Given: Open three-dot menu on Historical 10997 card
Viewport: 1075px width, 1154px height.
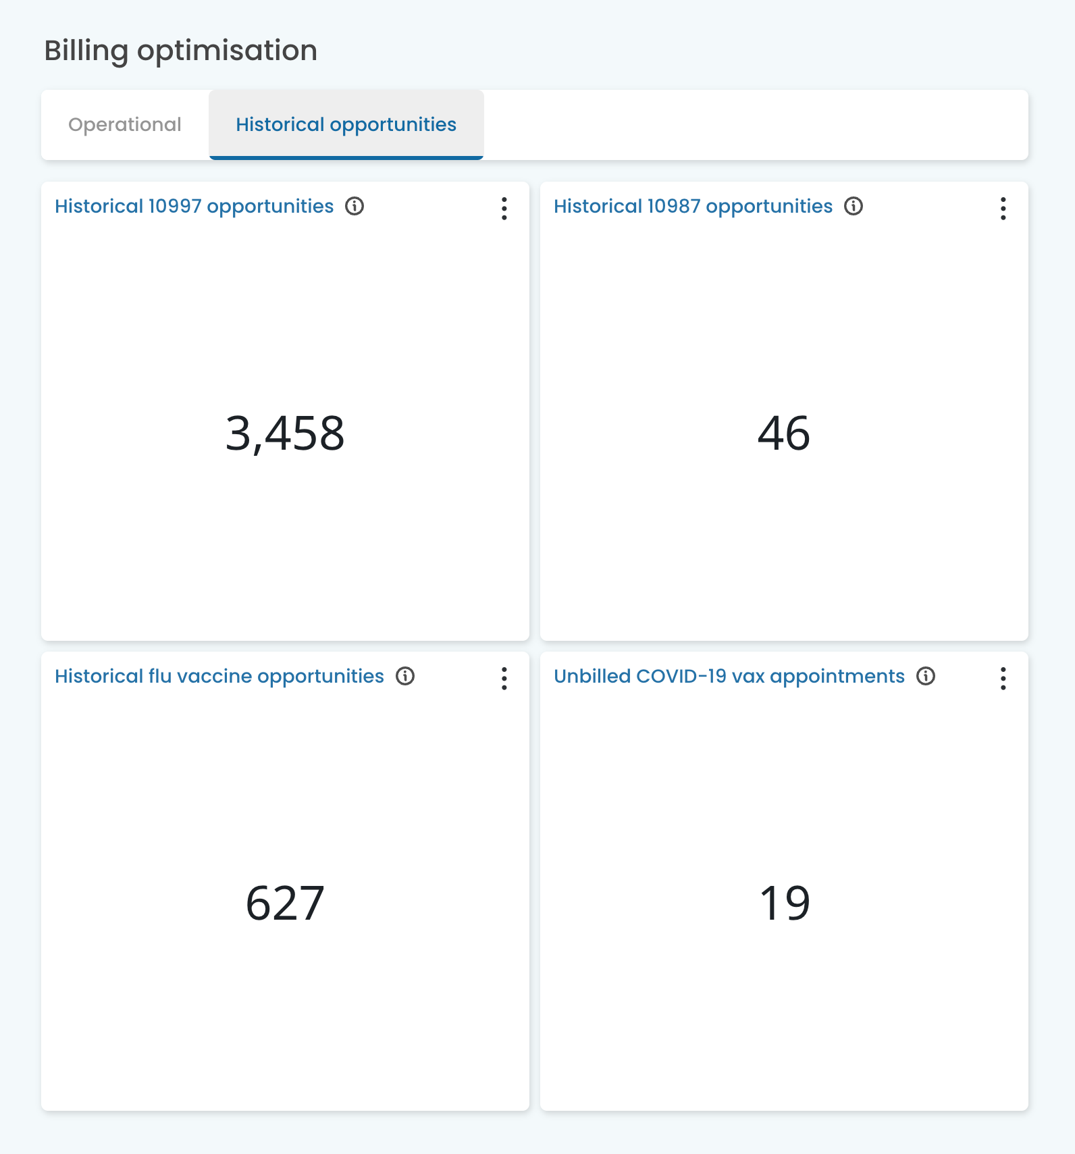Looking at the screenshot, I should 504,209.
